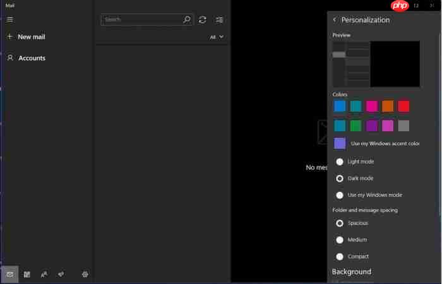The height and width of the screenshot is (284, 442).
Task: Click the Preview label text
Action: pos(342,35)
